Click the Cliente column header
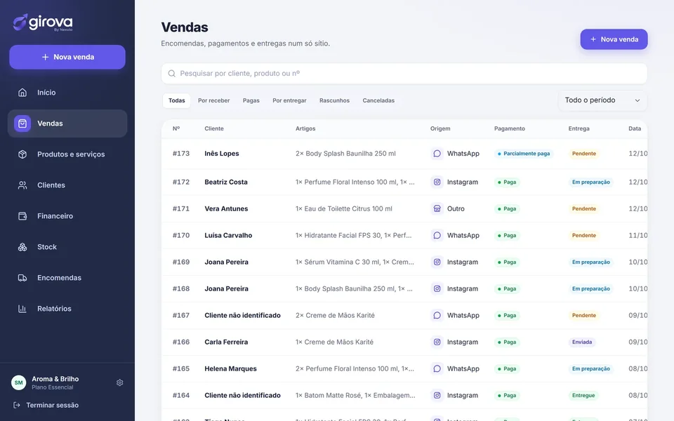The width and height of the screenshot is (674, 421). click(214, 128)
